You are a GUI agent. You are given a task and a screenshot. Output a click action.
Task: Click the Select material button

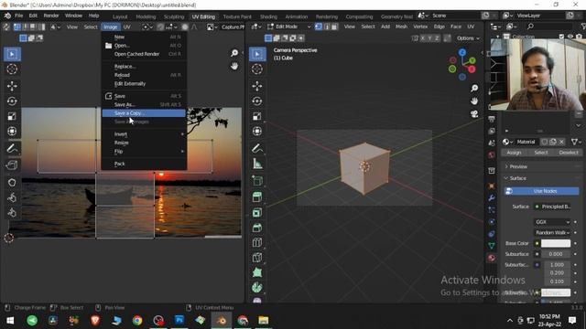[541, 153]
